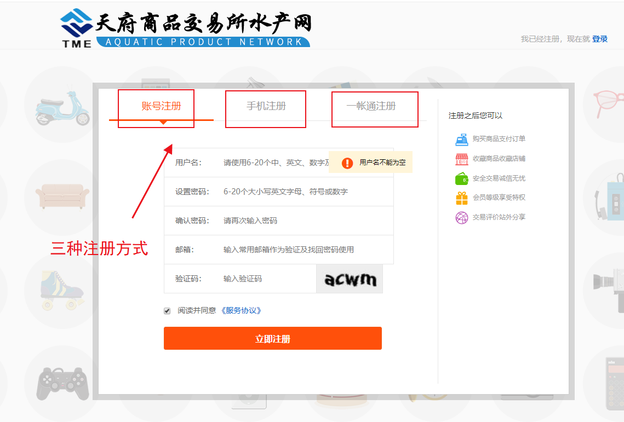The width and height of the screenshot is (624, 422).
Task: Click the 登录 link
Action: point(600,39)
